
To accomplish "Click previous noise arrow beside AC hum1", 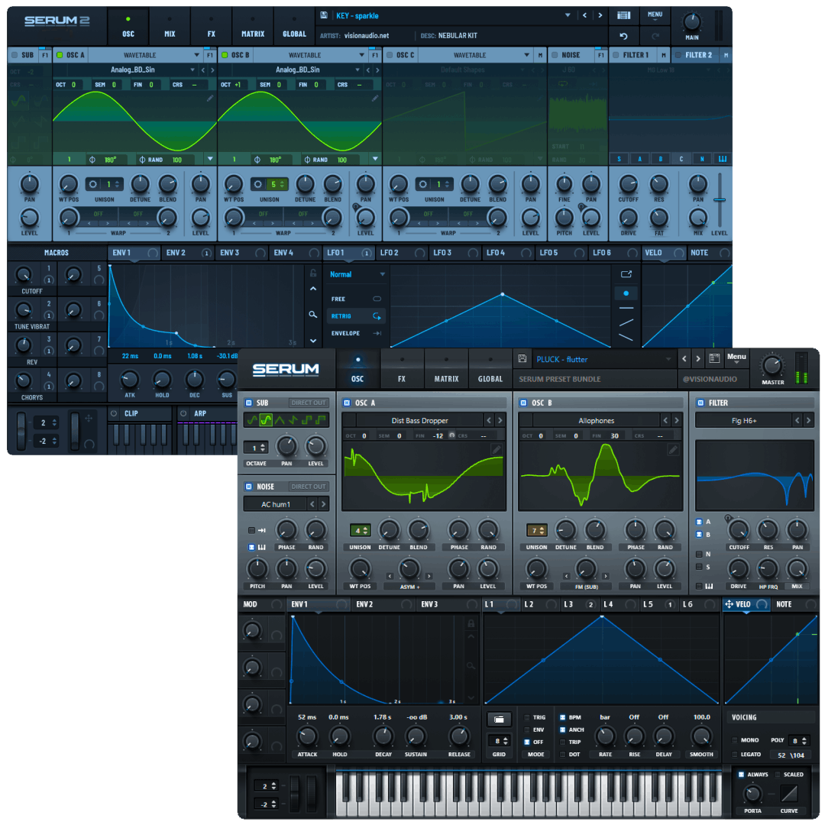I will [x=312, y=504].
